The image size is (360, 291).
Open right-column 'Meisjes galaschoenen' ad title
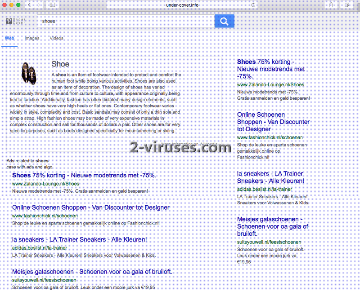tap(273, 226)
